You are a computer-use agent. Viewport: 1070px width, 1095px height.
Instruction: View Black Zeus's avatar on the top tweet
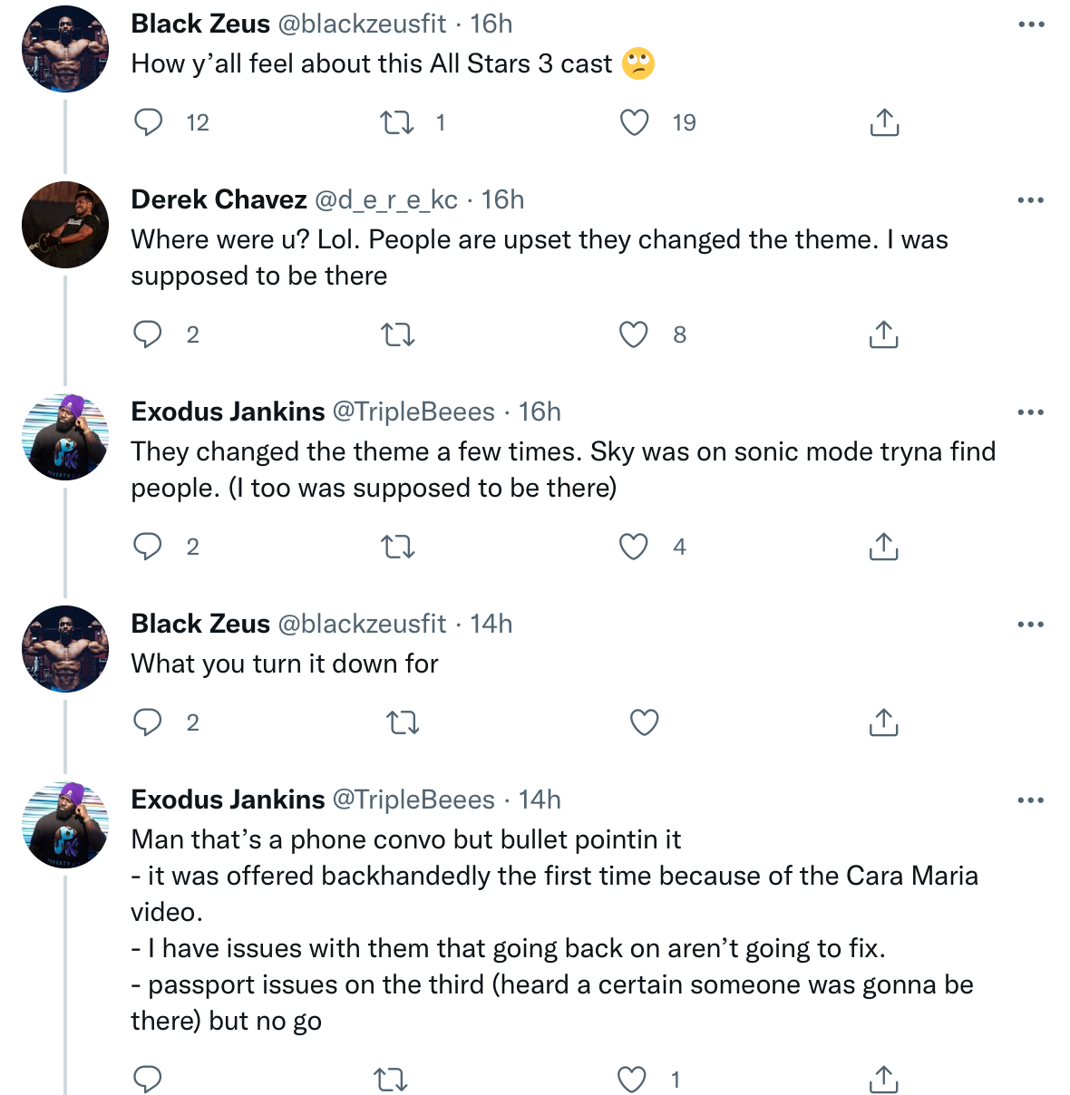(65, 49)
